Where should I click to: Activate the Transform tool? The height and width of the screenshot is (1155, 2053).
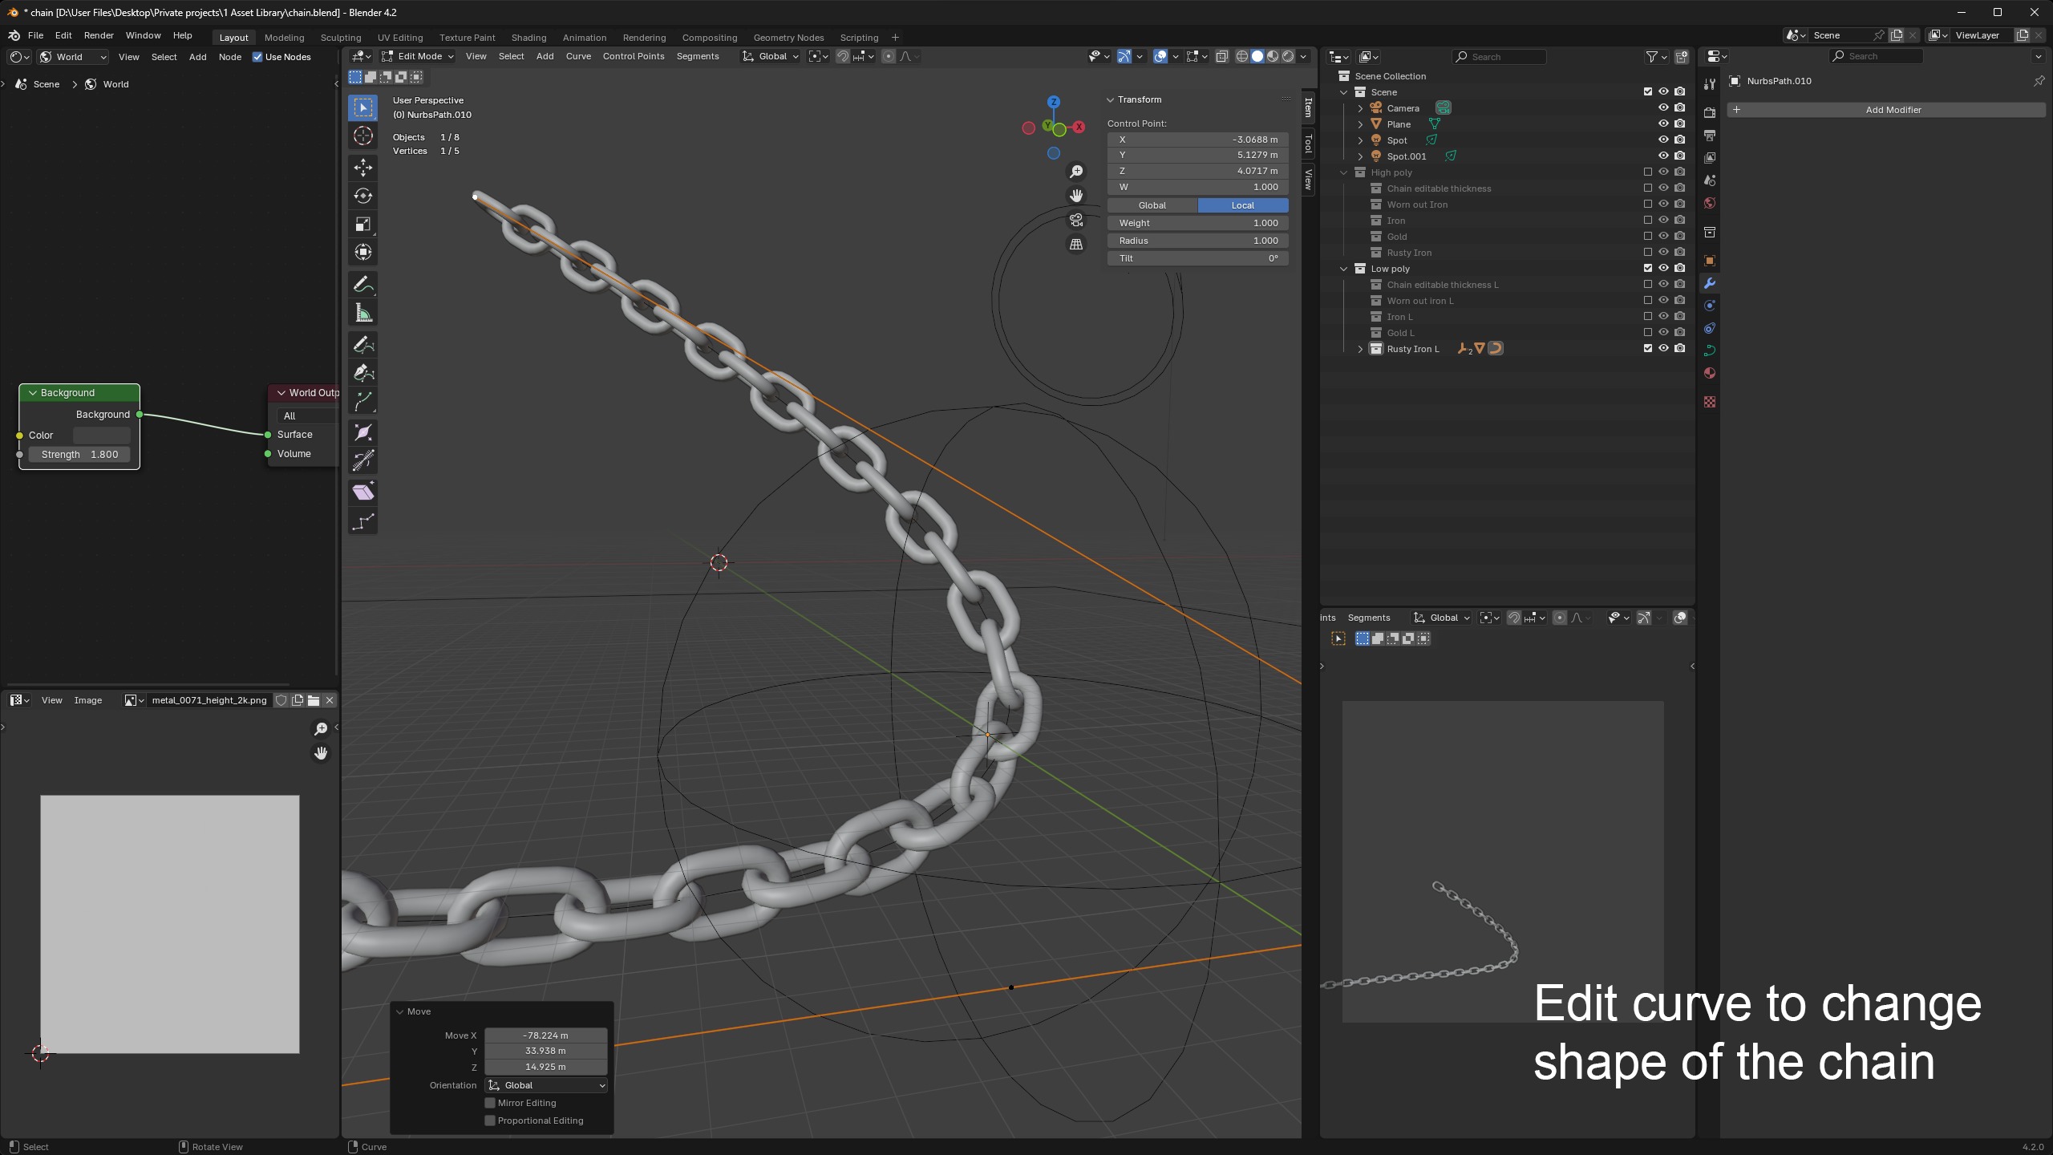[x=362, y=252]
